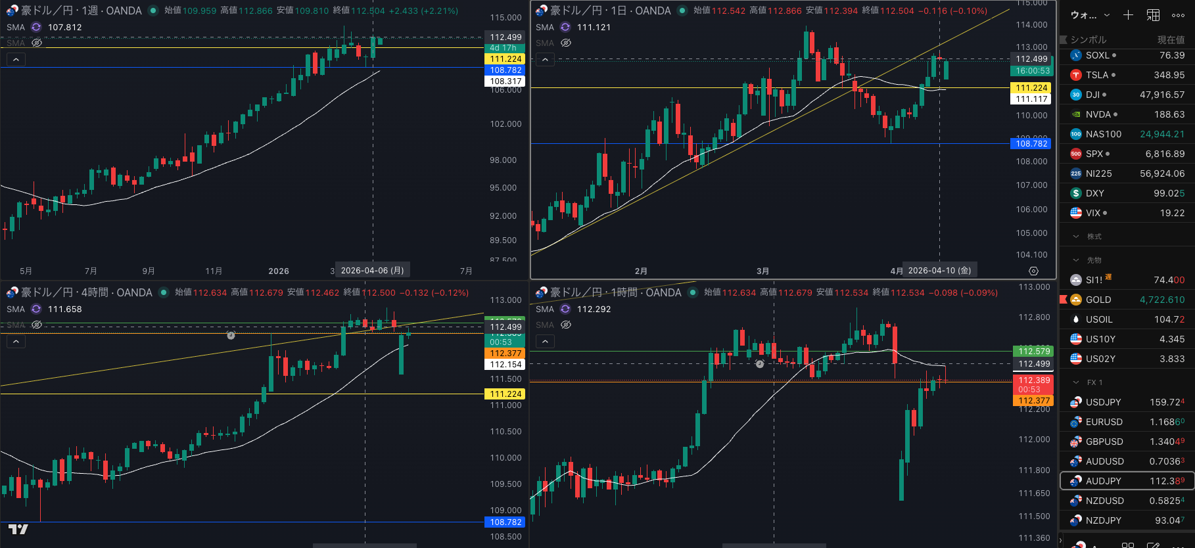Viewport: 1195px width, 548px height.
Task: Click the SMA refresh icon on 1-hour chart
Action: 565,309
